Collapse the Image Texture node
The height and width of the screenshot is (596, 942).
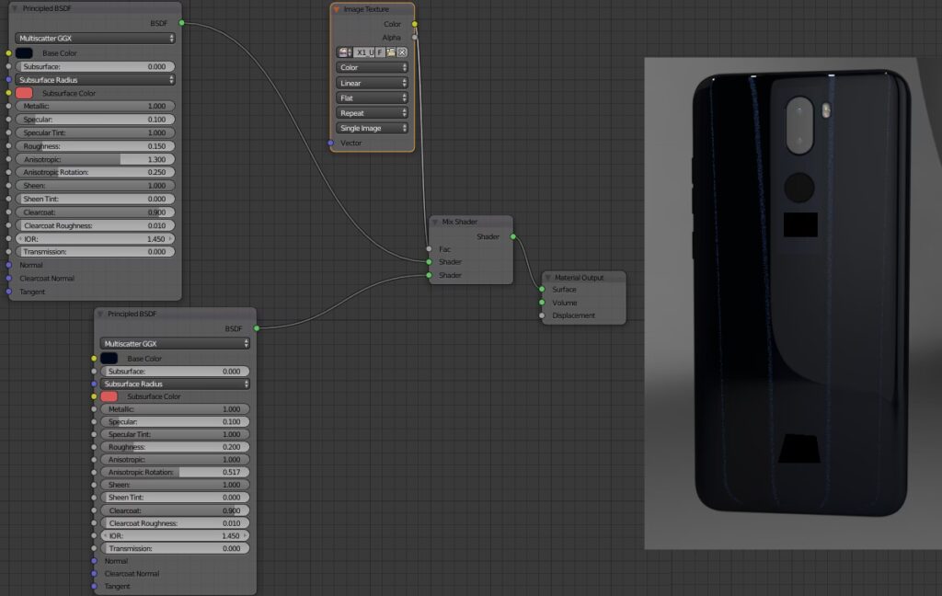(x=337, y=9)
